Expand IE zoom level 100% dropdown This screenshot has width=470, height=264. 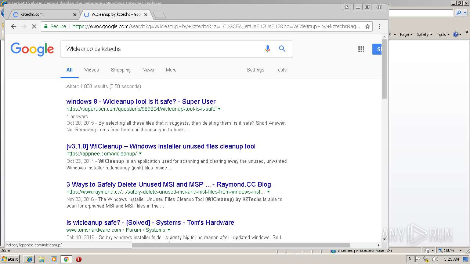[461, 250]
